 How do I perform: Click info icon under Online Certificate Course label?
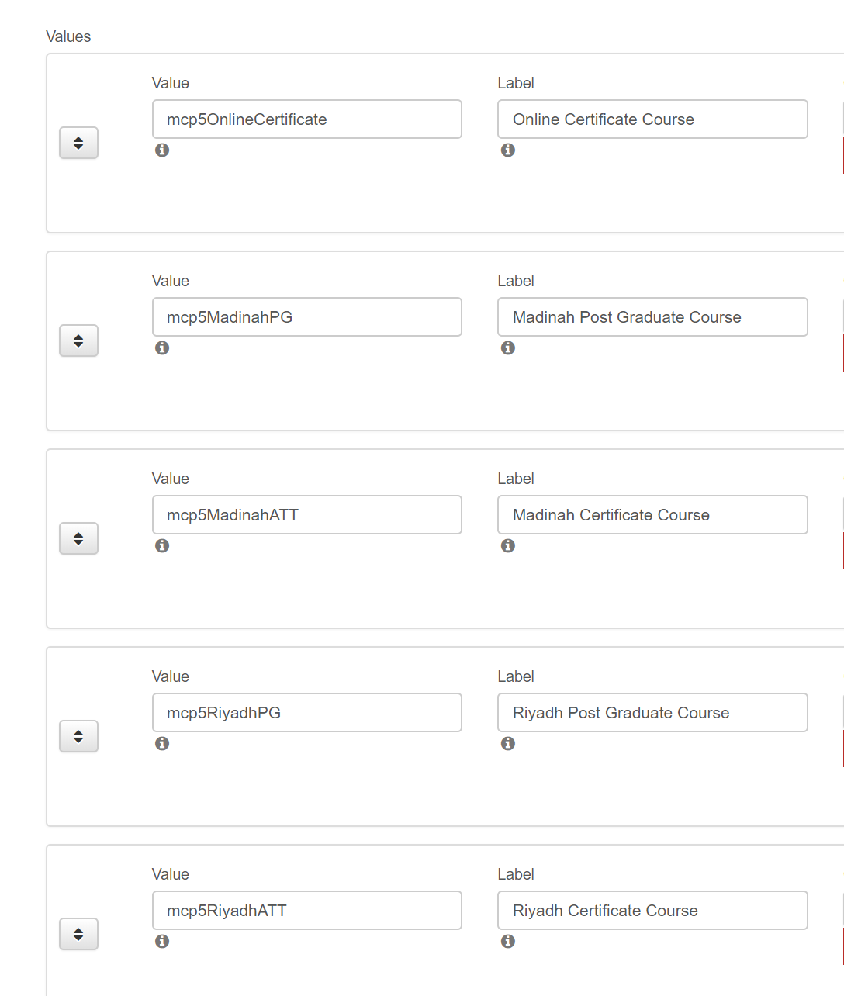click(x=508, y=150)
